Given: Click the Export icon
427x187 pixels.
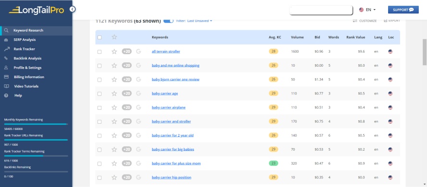Looking at the screenshot, I should (385, 21).
